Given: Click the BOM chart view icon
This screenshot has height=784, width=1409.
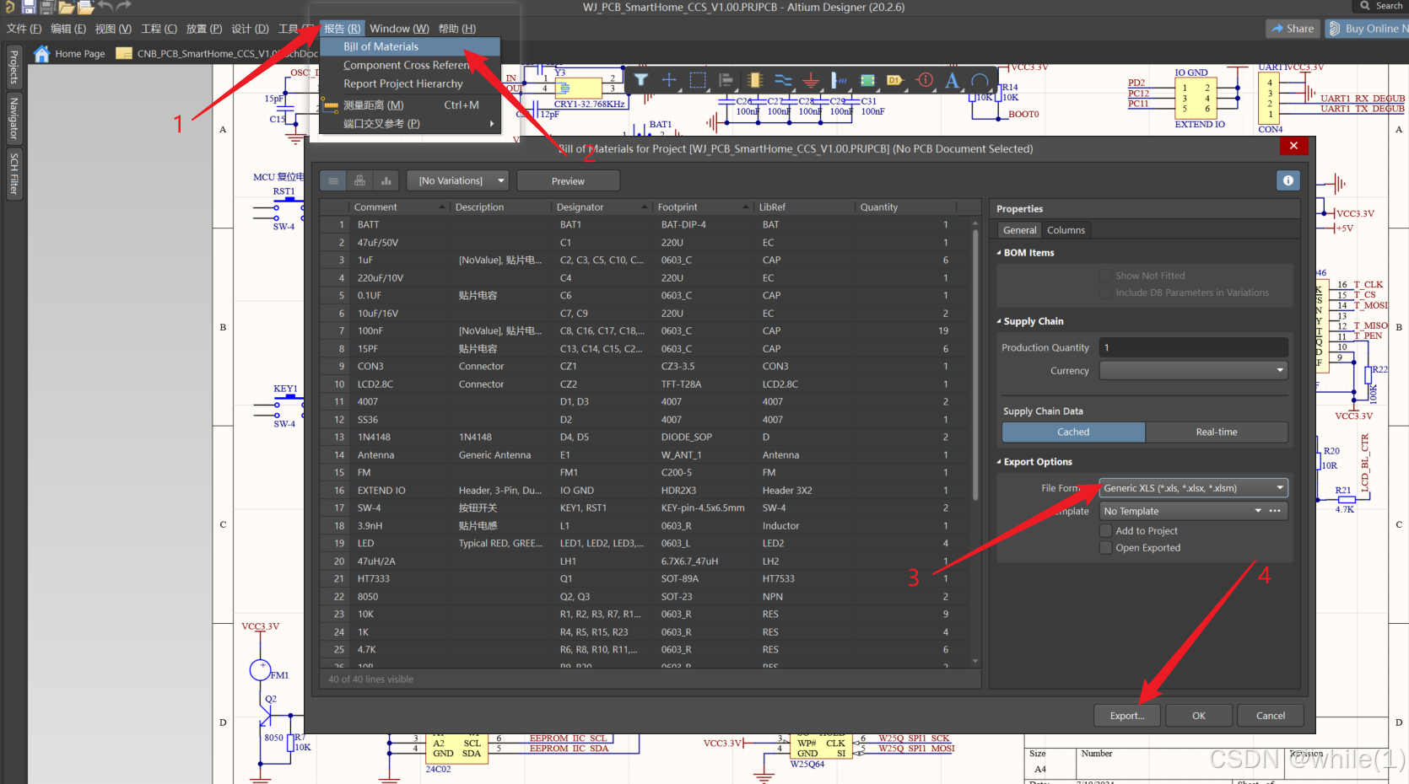Looking at the screenshot, I should pyautogui.click(x=386, y=180).
